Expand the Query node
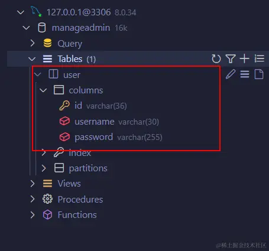The height and width of the screenshot is (251, 269). [33, 43]
